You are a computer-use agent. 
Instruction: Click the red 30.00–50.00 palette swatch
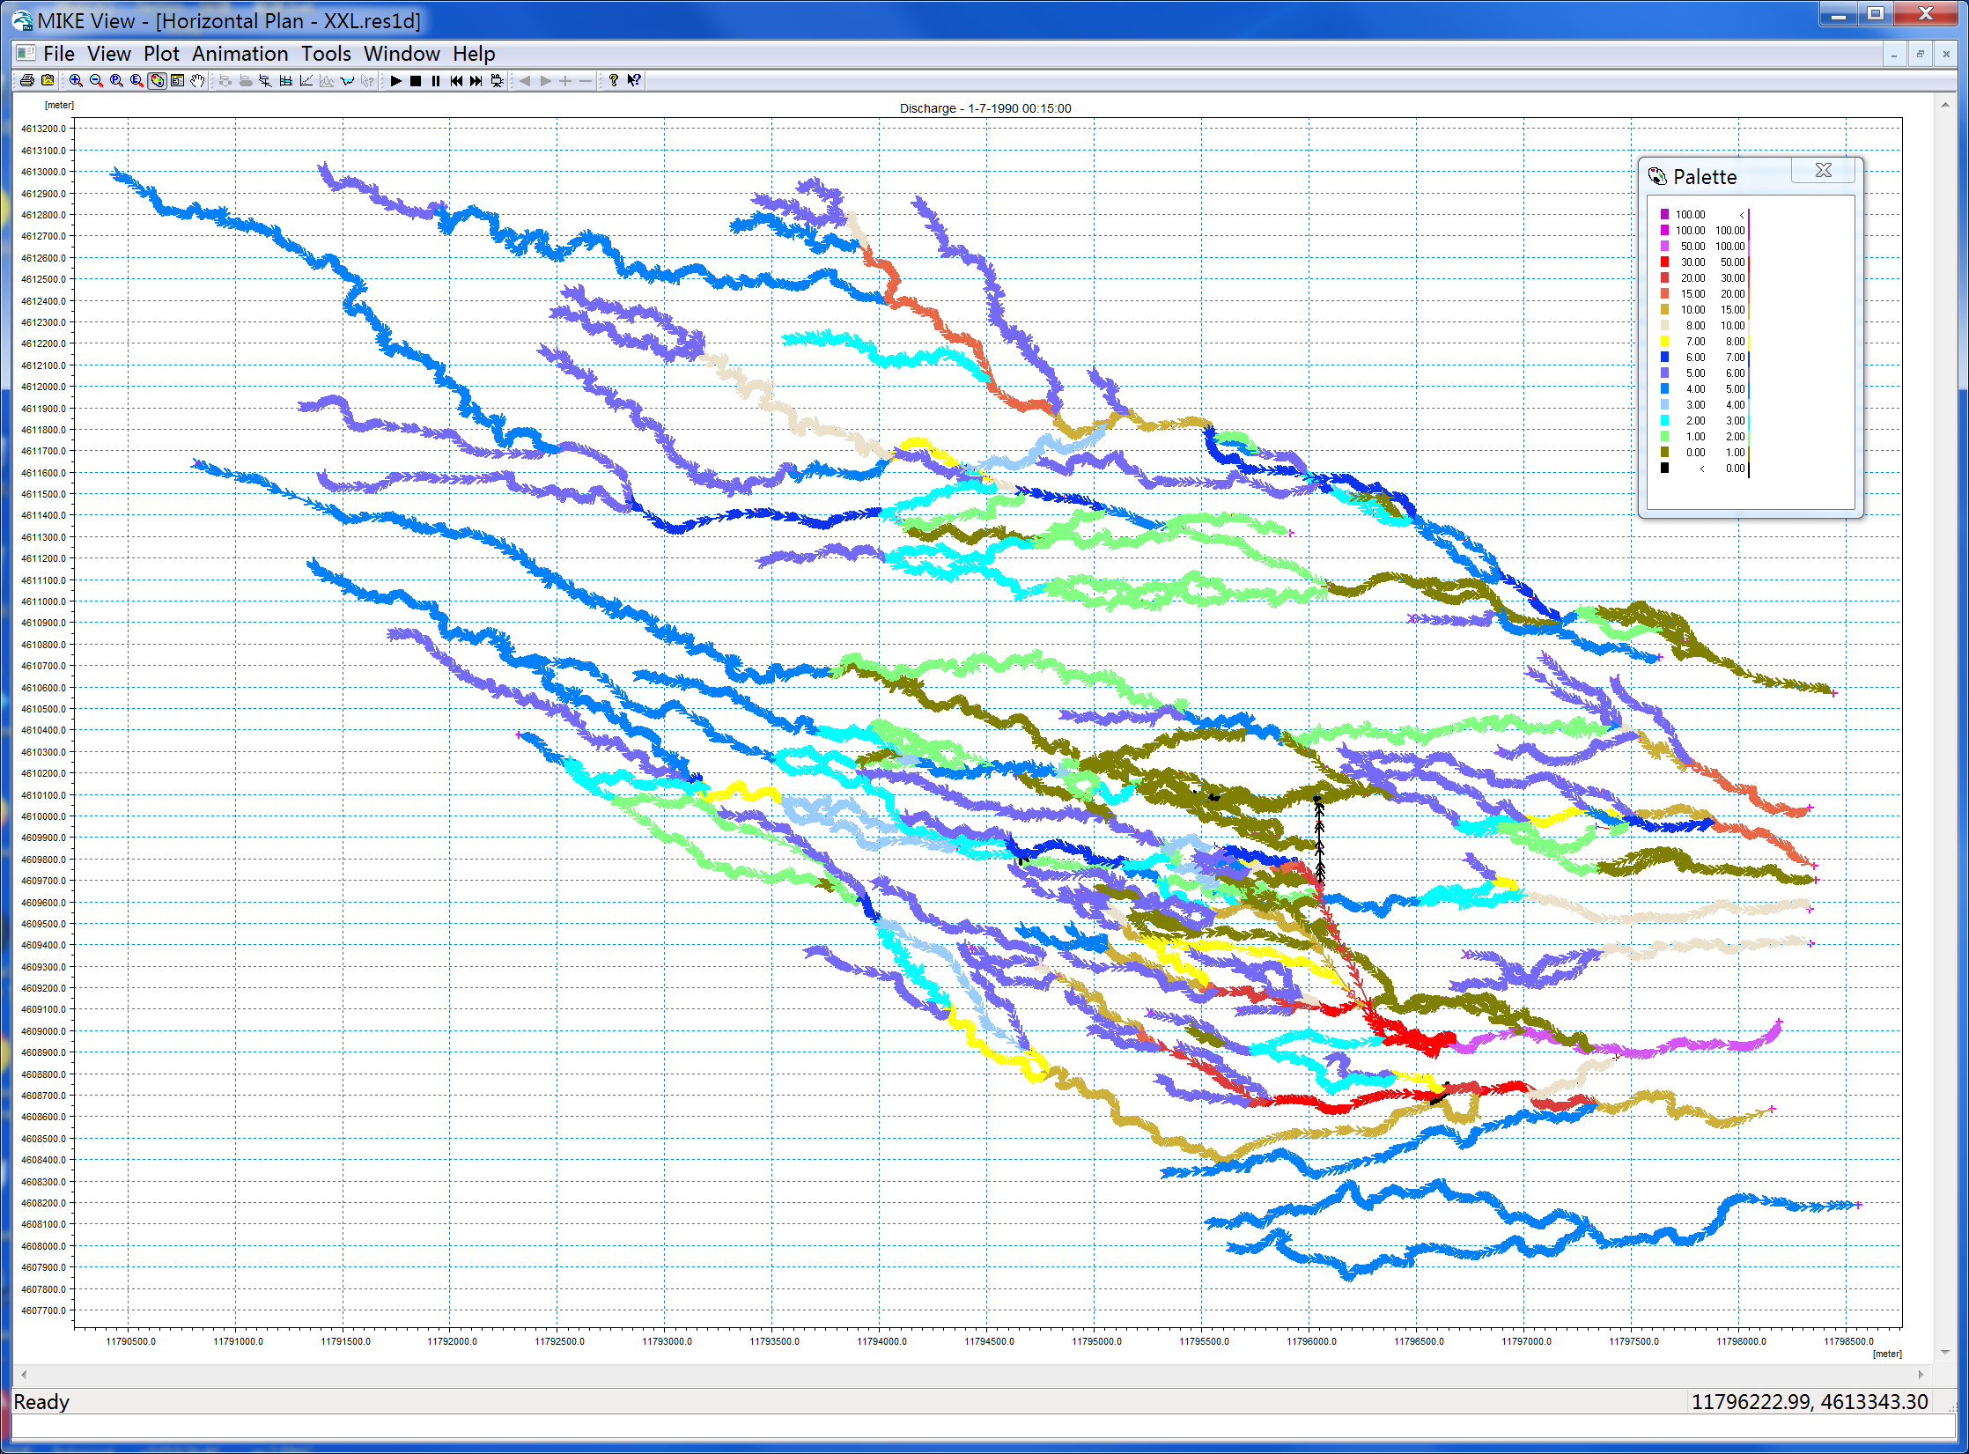(x=1664, y=262)
